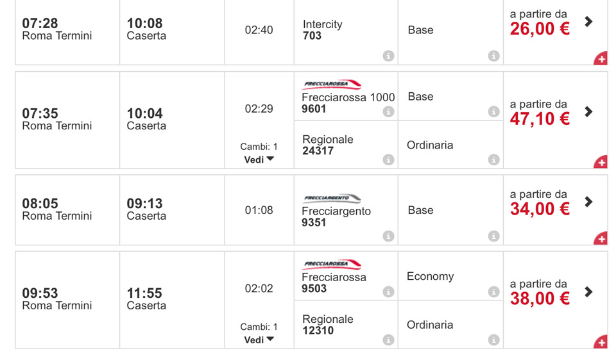616x351 pixels.
Task: Select the 34,00 € price link
Action: [x=540, y=209]
